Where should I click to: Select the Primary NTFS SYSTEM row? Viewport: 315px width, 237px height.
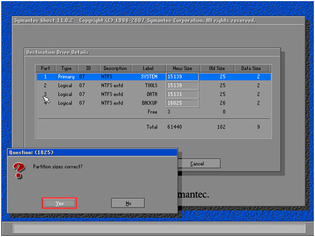[x=154, y=77]
